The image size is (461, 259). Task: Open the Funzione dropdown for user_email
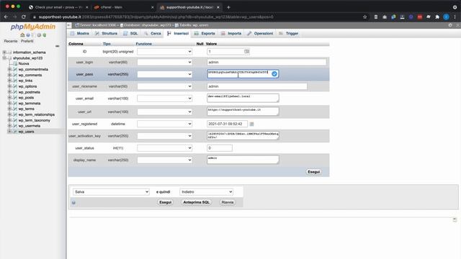coord(165,99)
